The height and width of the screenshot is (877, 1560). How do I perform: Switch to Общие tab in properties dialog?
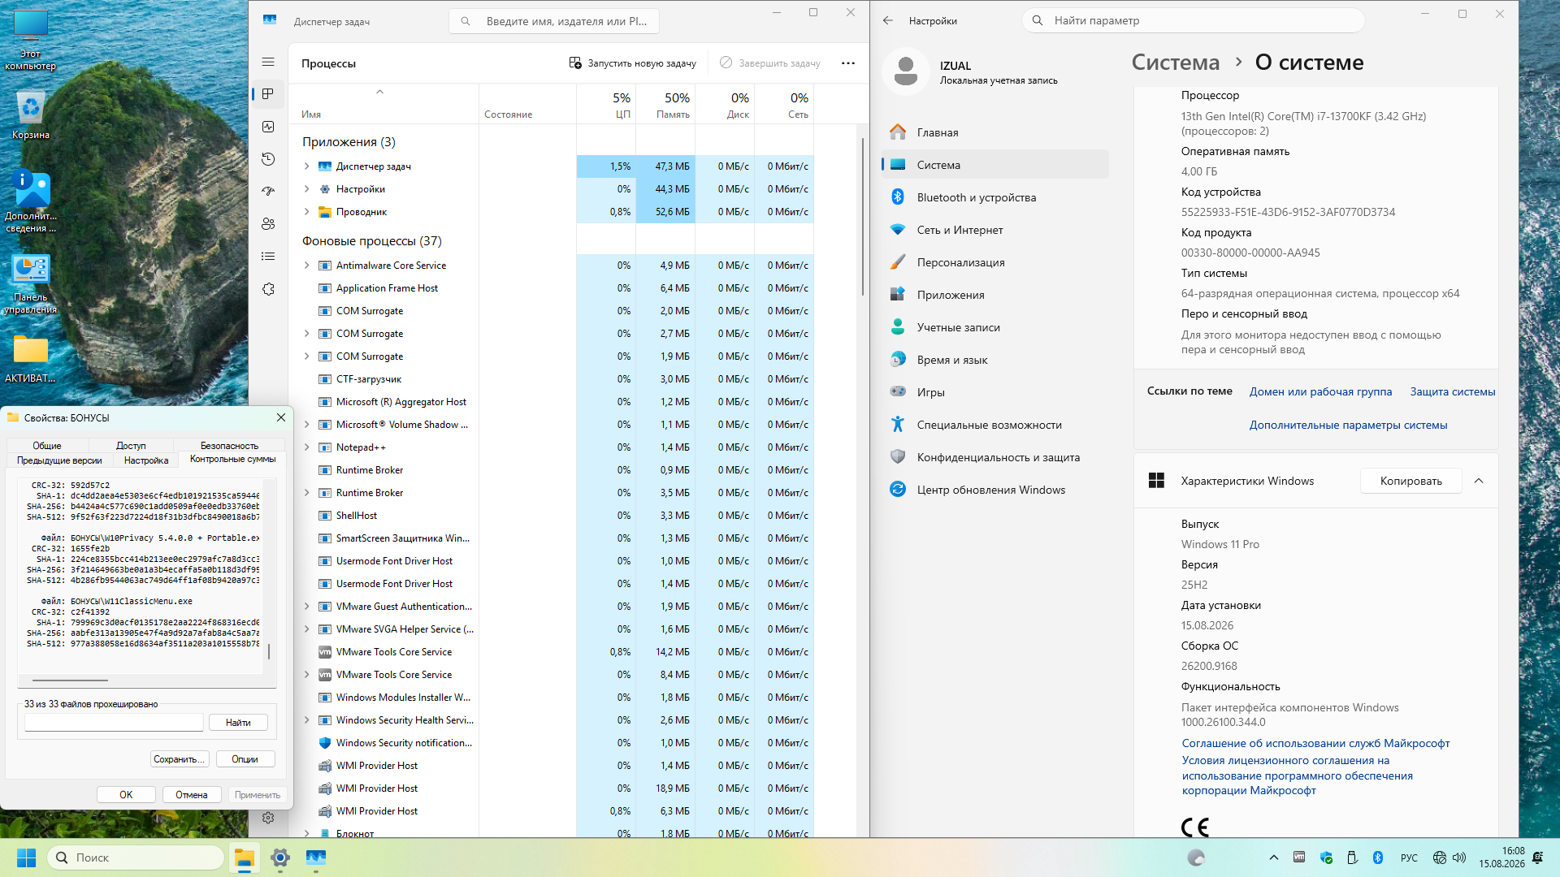(x=47, y=445)
